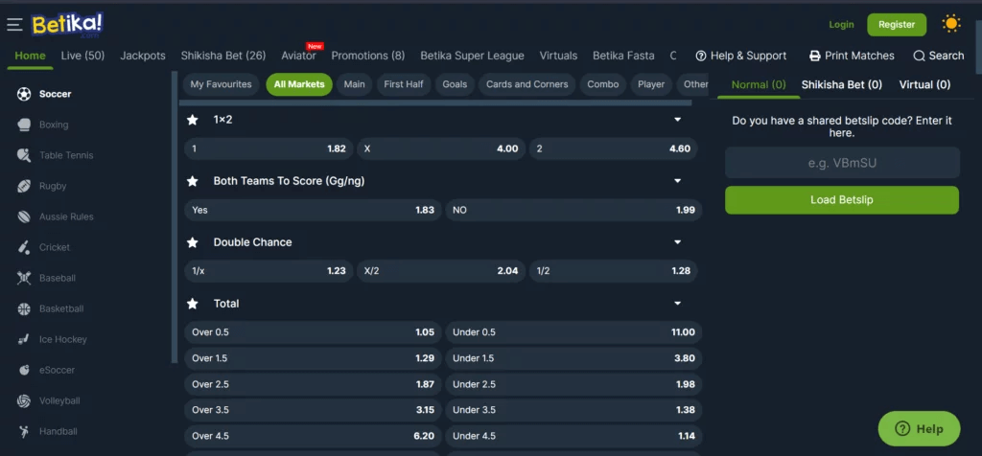
Task: Select the Main market filter
Action: 355,84
